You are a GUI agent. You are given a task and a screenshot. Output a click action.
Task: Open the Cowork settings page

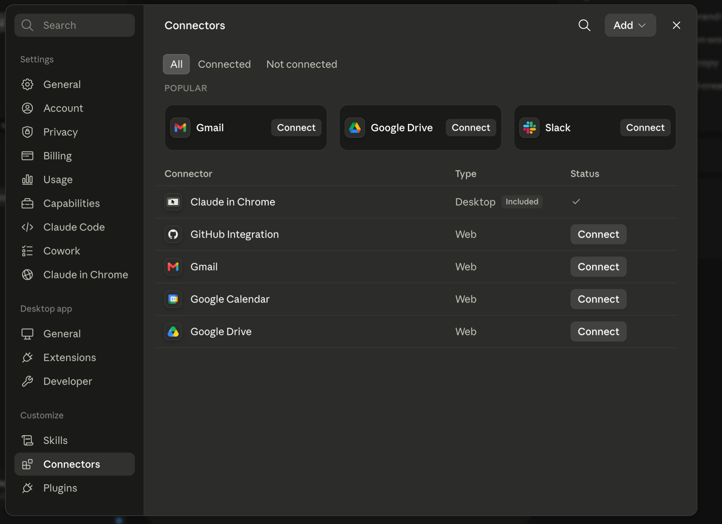point(75,251)
